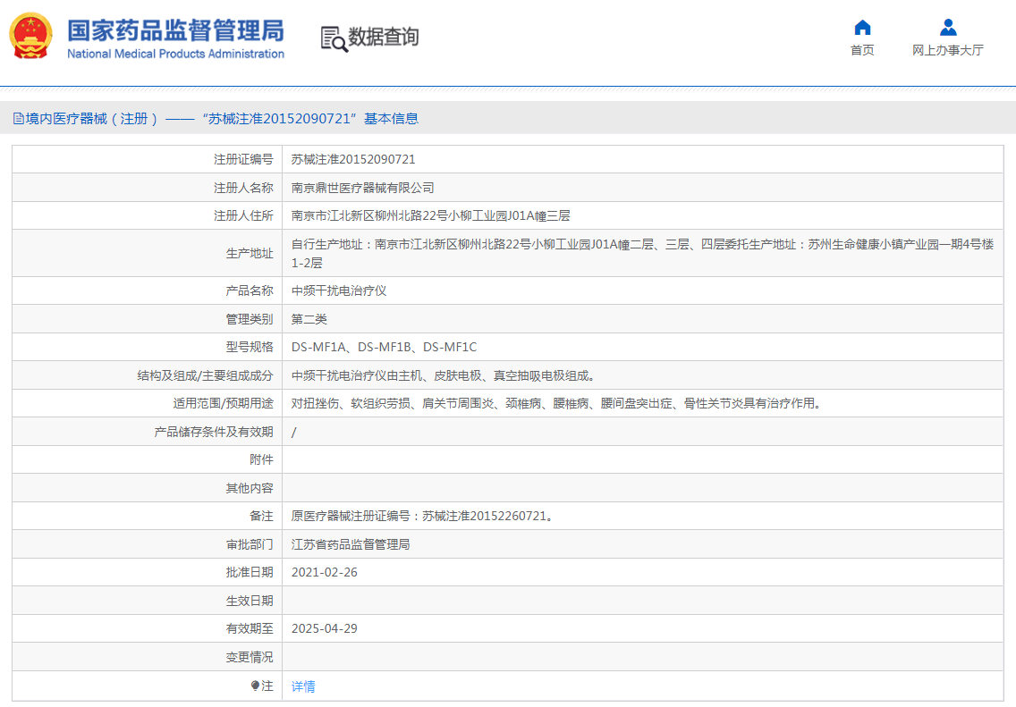Click the NMPA national emblem logo
The image size is (1016, 707).
coord(32,38)
